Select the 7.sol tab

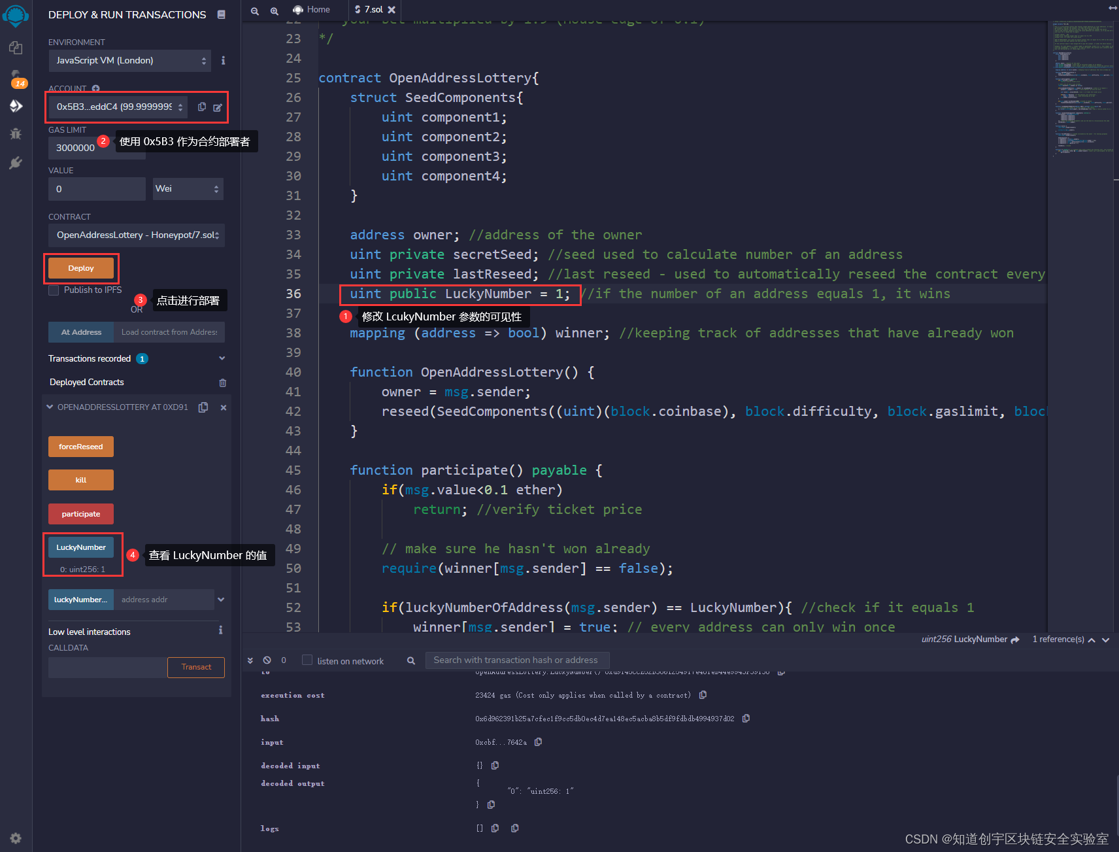[374, 10]
